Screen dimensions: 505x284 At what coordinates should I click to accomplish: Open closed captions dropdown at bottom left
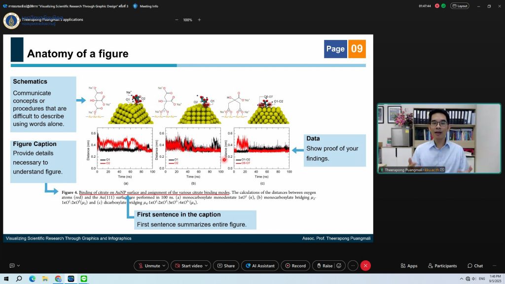click(18, 266)
